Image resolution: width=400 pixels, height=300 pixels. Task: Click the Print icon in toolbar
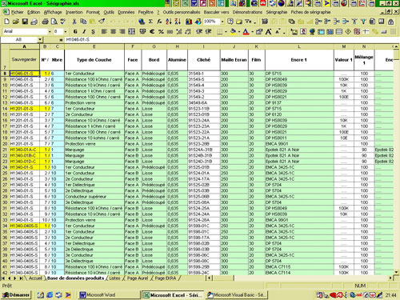pyautogui.click(x=45, y=22)
